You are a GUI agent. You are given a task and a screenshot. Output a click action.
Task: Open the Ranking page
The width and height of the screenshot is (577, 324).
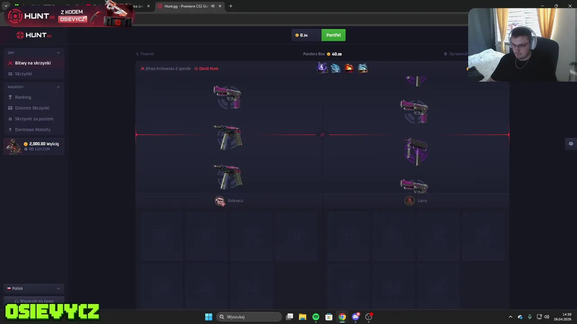click(34, 97)
